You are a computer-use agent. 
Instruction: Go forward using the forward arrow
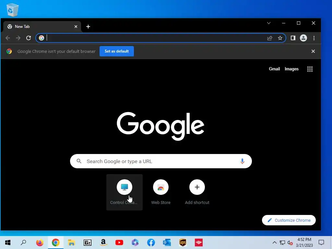pos(18,38)
